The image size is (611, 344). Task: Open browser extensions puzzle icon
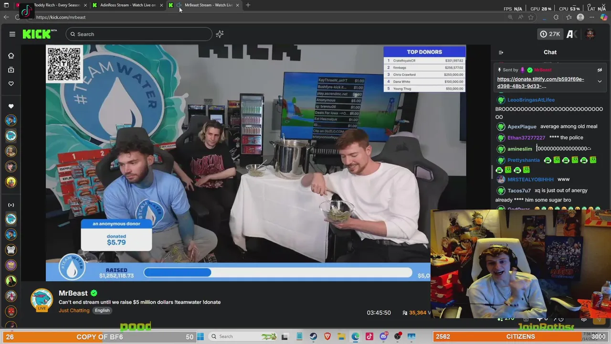[556, 17]
